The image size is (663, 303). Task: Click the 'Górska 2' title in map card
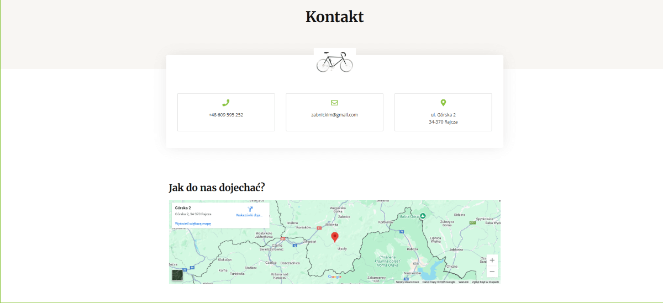pos(183,208)
